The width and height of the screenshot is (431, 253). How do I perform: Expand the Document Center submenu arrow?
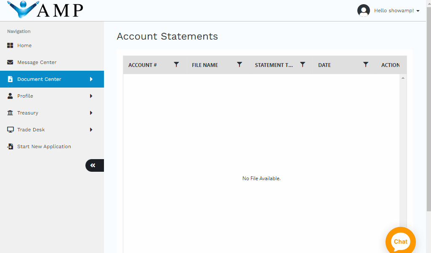91,79
